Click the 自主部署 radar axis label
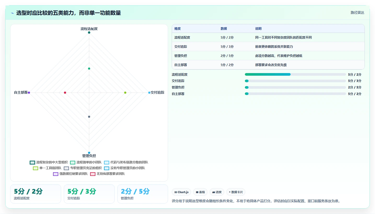 click(x=21, y=92)
